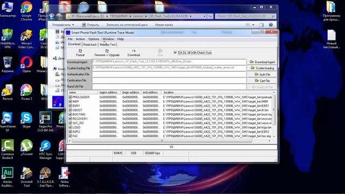This screenshot has height=194, width=345.
Task: Select the Download tab
Action: 74,44
